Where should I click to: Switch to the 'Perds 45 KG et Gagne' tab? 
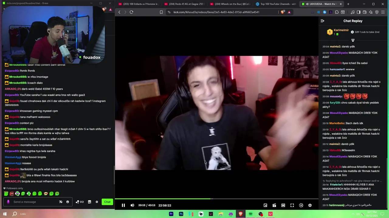[x=184, y=4]
